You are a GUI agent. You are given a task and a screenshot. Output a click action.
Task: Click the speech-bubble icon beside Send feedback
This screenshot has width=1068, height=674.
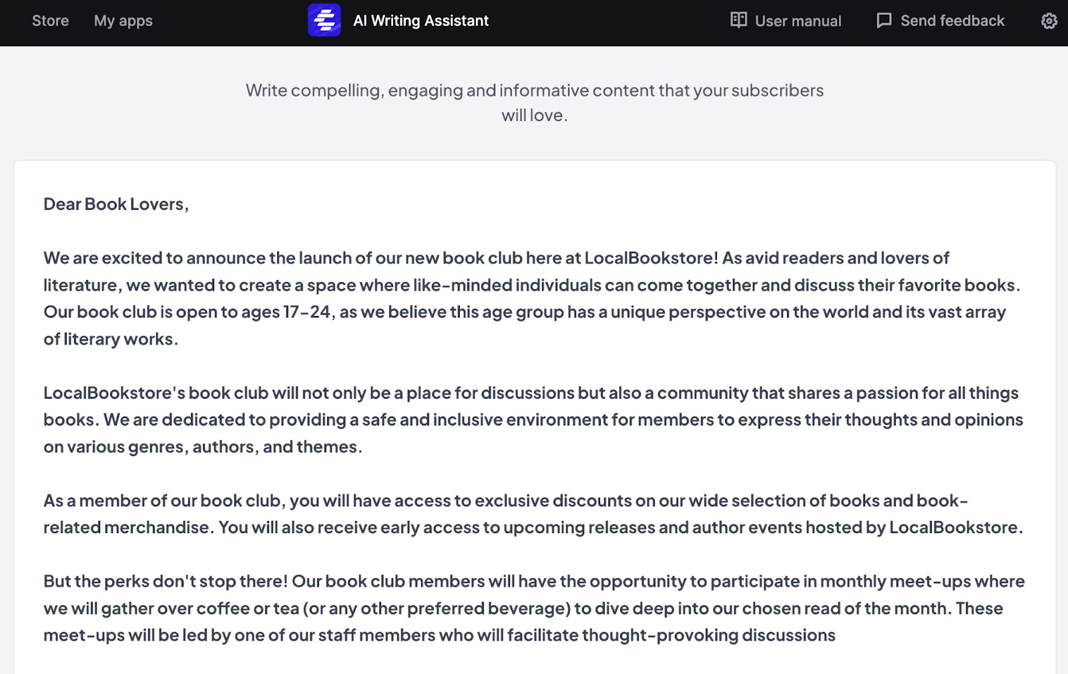[883, 21]
